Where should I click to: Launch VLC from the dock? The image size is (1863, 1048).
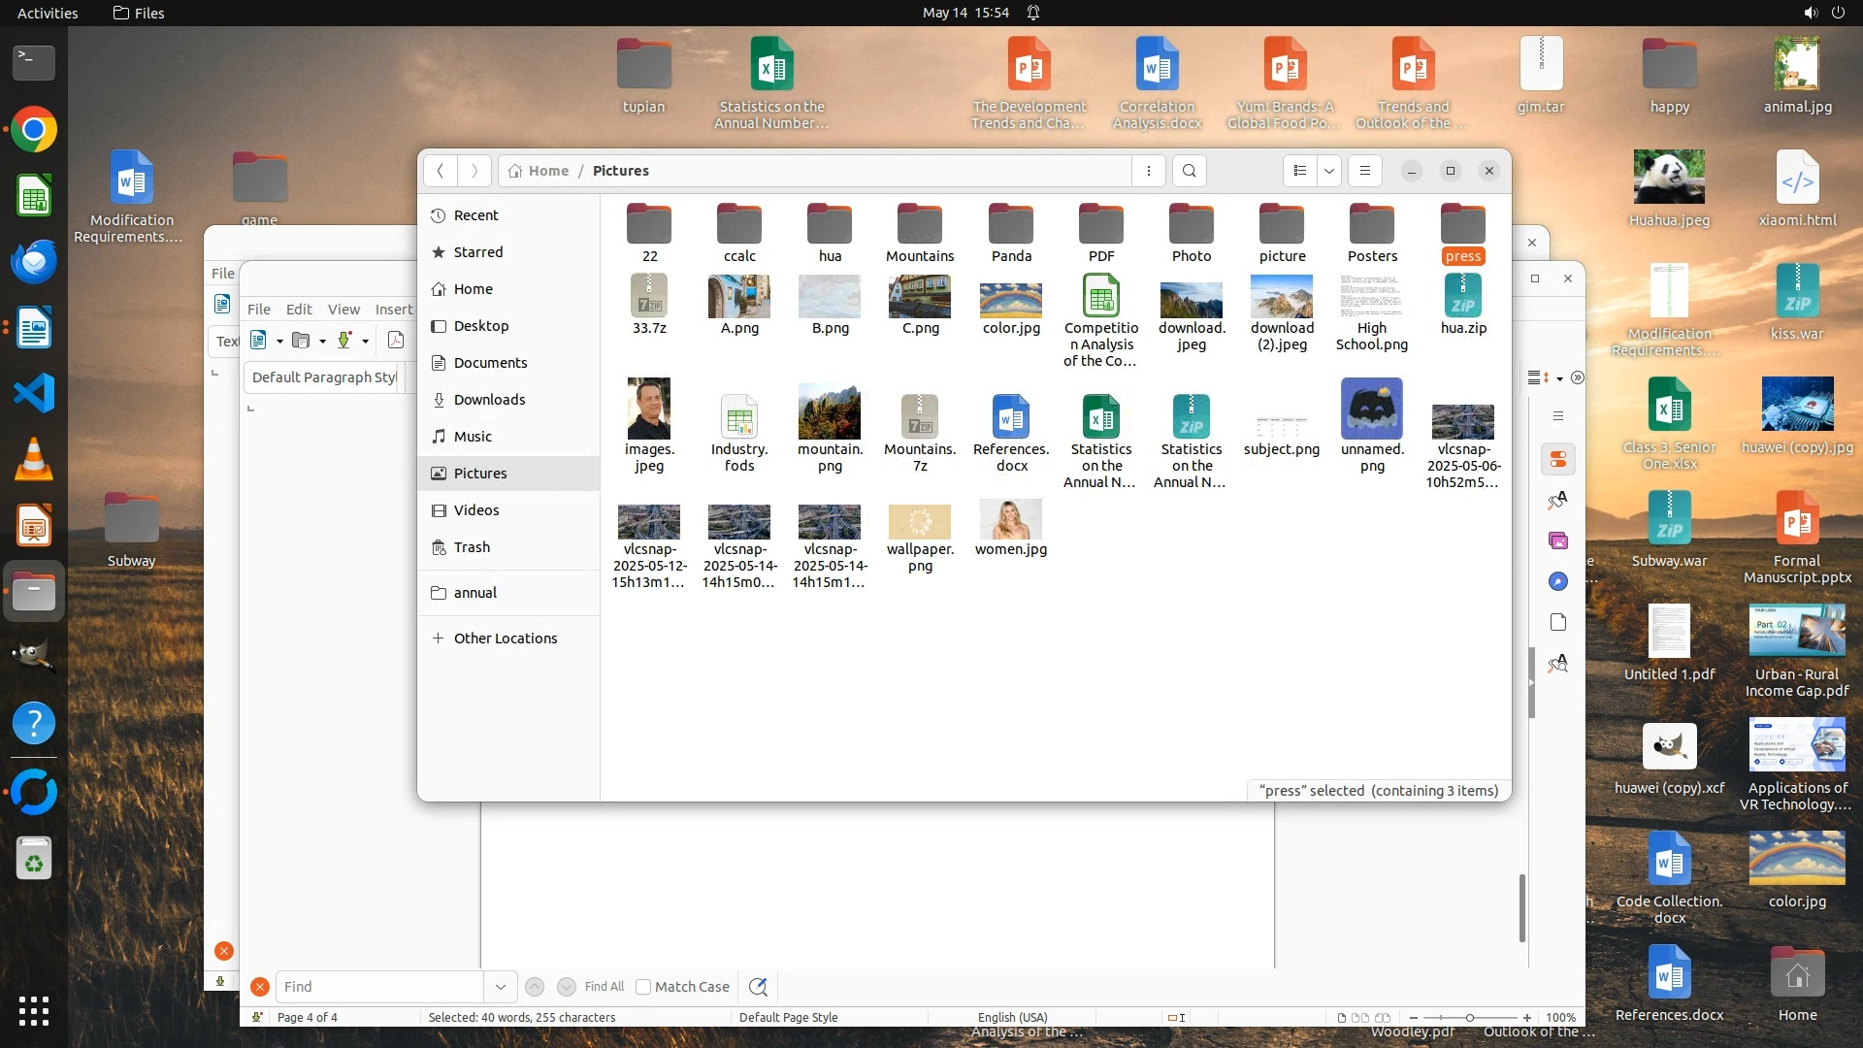[x=34, y=460]
